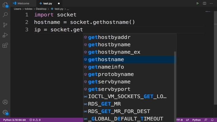Click Users in the breadcrumb path
This screenshot has width=217, height=122.
[x=17, y=9]
